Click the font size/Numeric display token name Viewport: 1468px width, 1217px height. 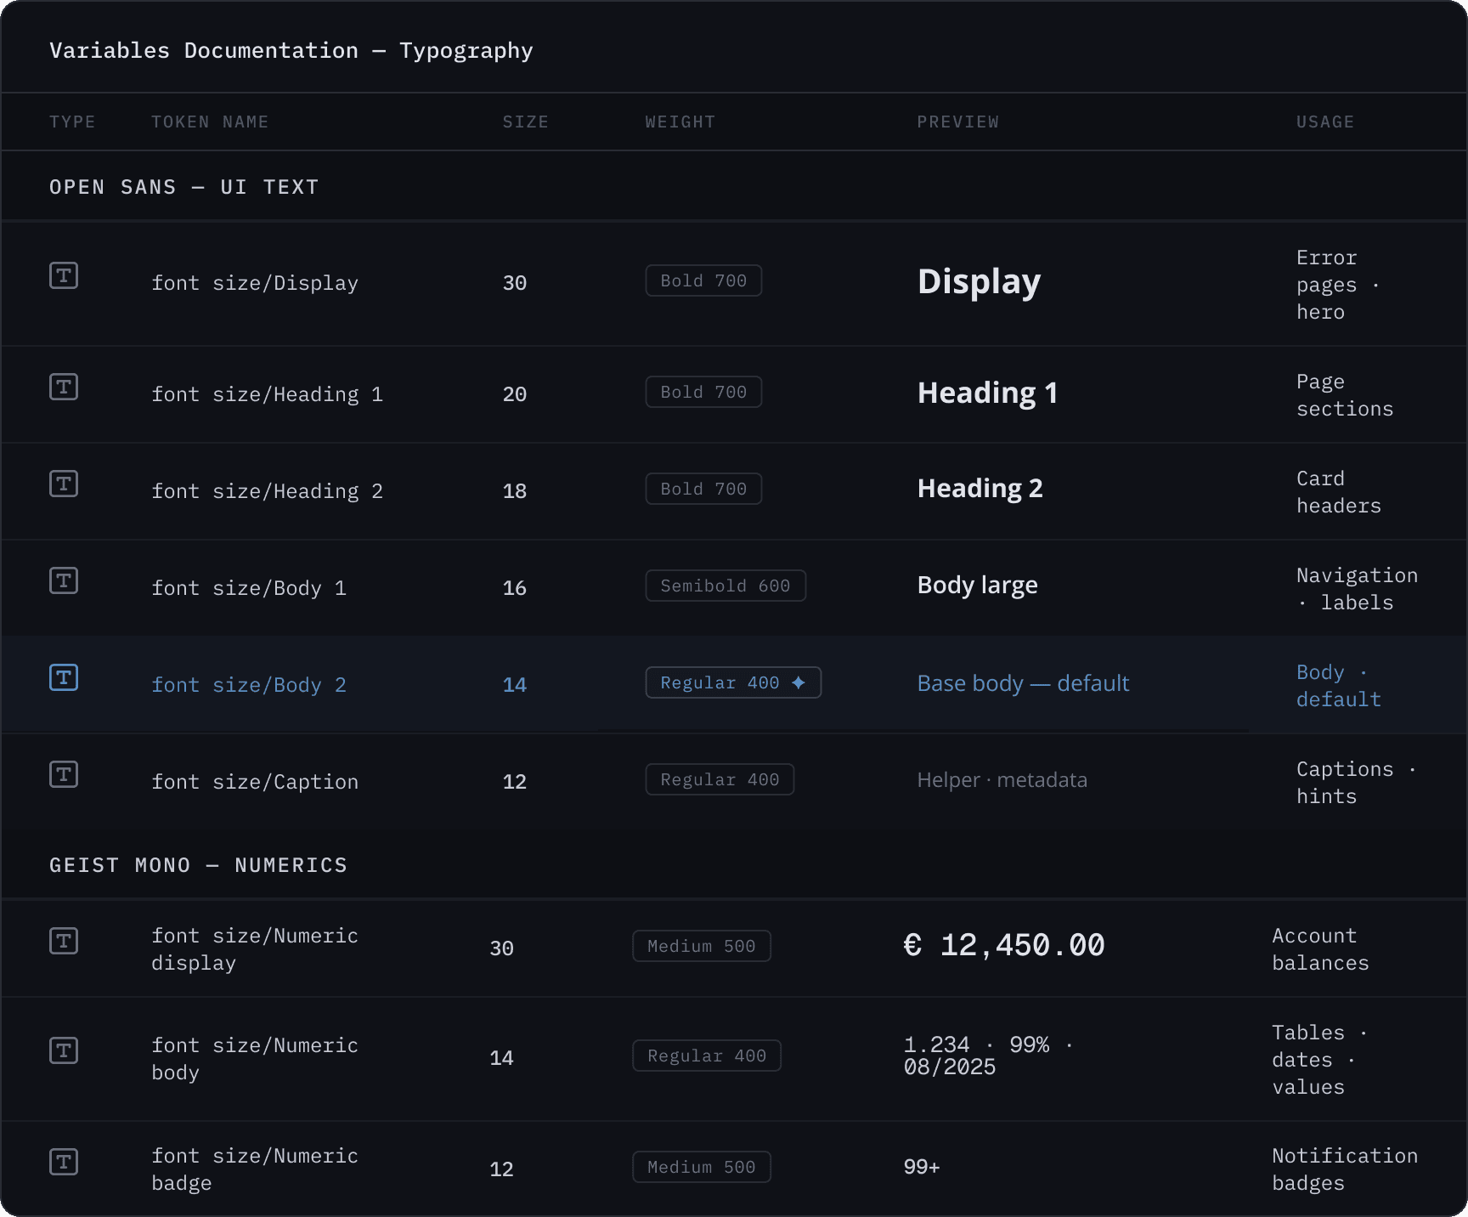[x=255, y=949]
